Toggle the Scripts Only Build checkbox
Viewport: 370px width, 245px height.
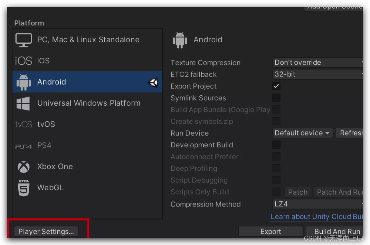(x=276, y=192)
